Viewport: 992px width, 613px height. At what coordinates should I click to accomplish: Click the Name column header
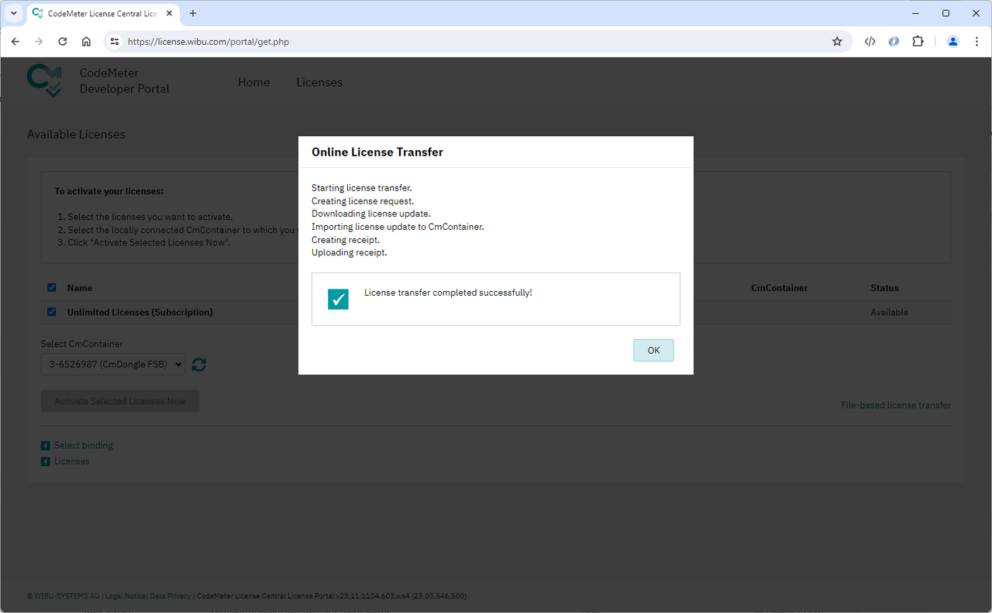[80, 288]
